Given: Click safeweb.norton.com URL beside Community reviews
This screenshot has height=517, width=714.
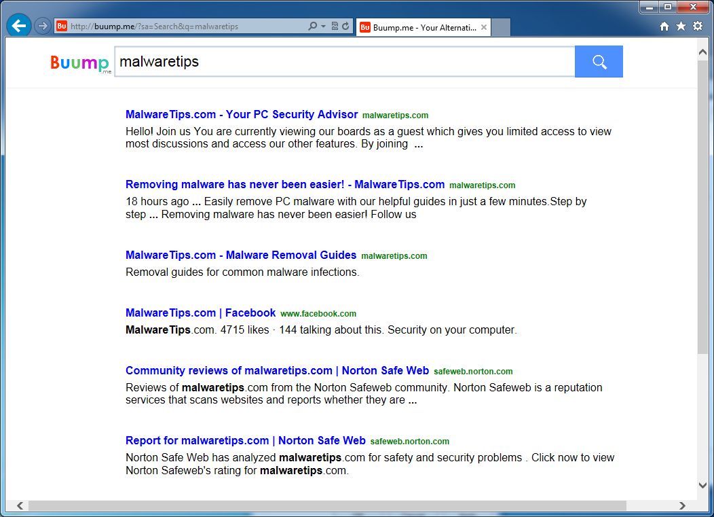Looking at the screenshot, I should pyautogui.click(x=473, y=372).
